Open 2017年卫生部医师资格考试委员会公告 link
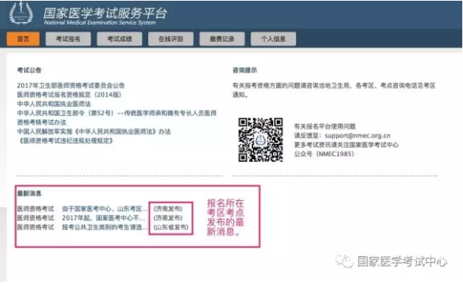 [x=71, y=86]
